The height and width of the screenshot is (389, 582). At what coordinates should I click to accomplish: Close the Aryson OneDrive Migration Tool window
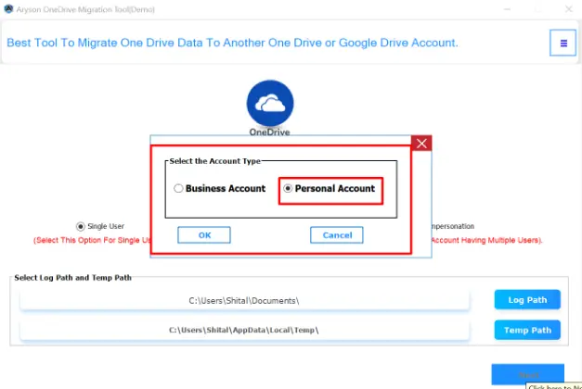click(x=568, y=9)
